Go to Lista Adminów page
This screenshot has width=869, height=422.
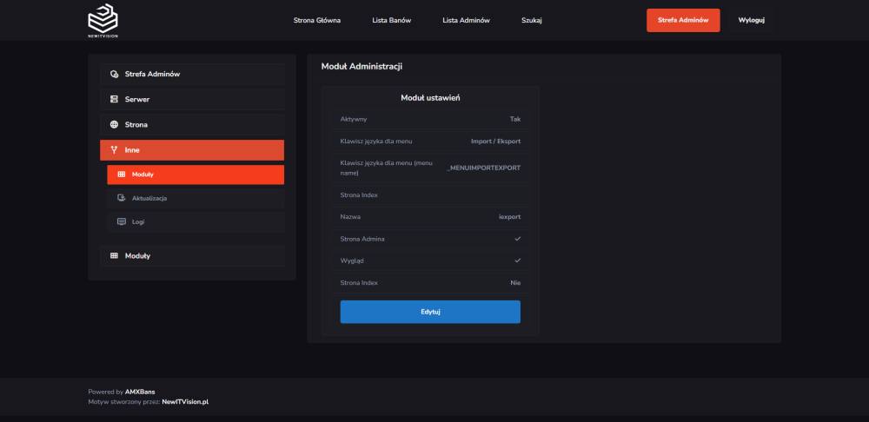coord(466,21)
